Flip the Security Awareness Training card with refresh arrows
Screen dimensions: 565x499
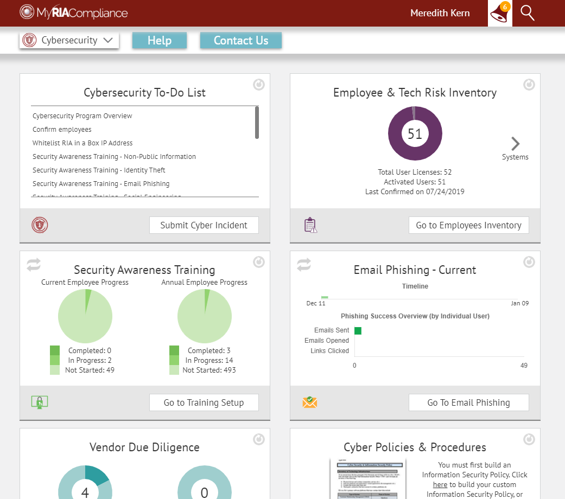[x=33, y=265]
